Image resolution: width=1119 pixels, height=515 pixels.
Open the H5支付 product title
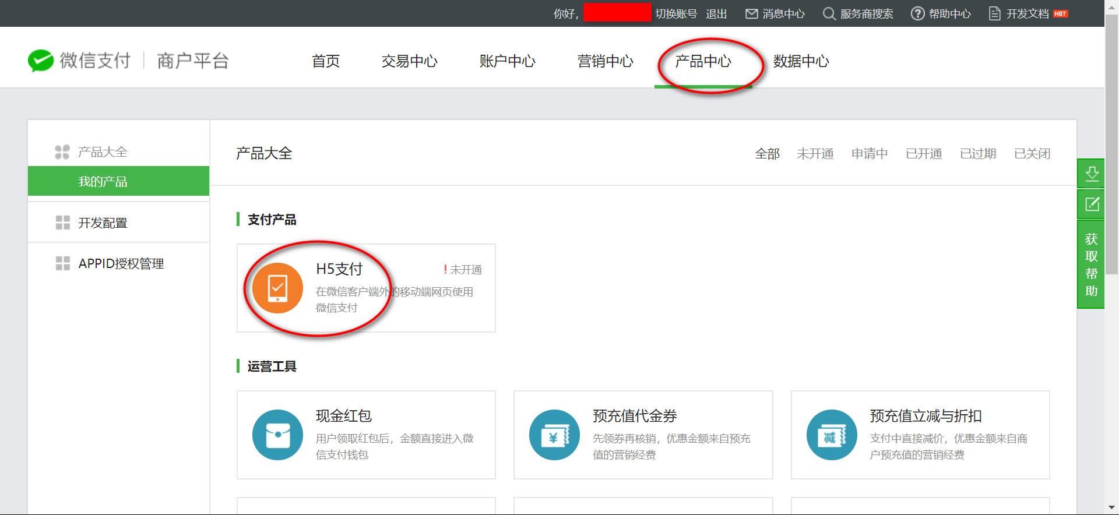(x=339, y=269)
